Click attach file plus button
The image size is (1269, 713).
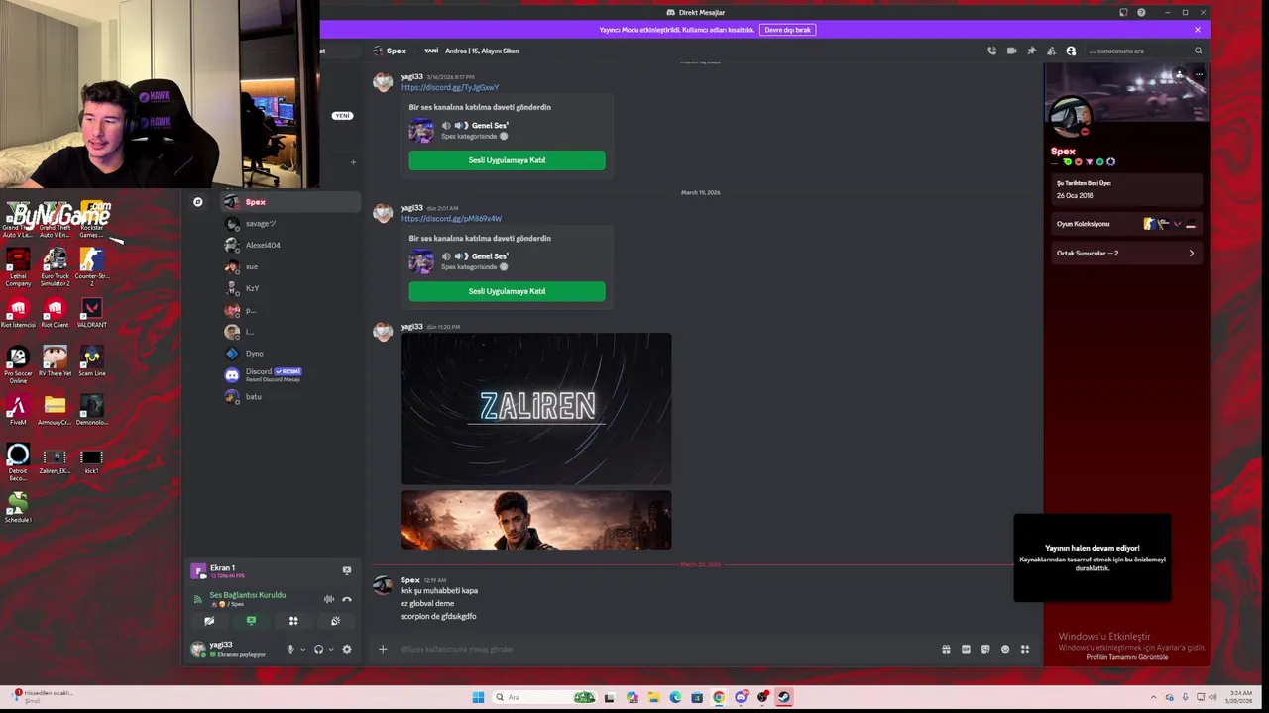[383, 649]
